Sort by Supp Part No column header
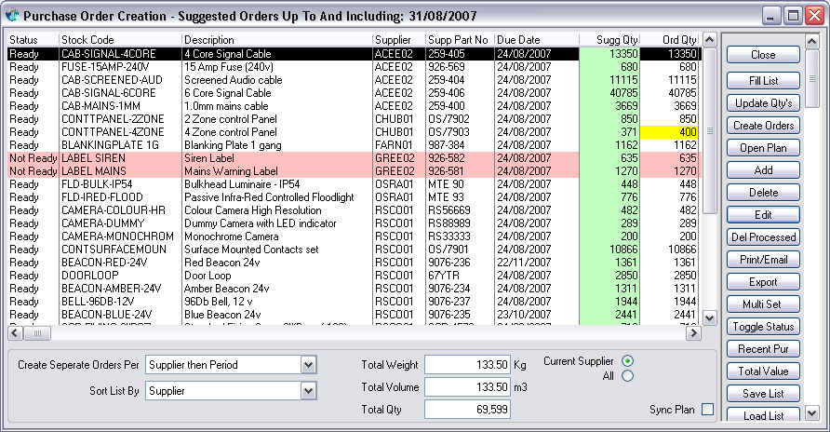The height and width of the screenshot is (432, 830). (460, 40)
